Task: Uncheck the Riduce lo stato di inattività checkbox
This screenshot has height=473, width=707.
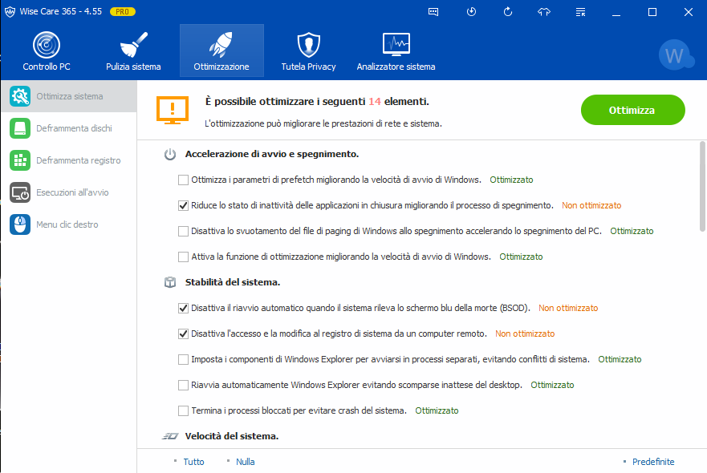Action: 183,206
